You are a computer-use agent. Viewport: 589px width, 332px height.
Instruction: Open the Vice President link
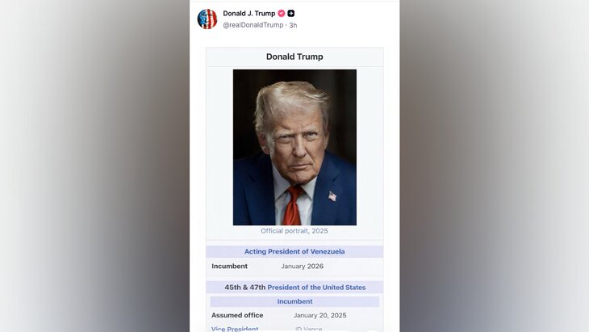coord(235,329)
